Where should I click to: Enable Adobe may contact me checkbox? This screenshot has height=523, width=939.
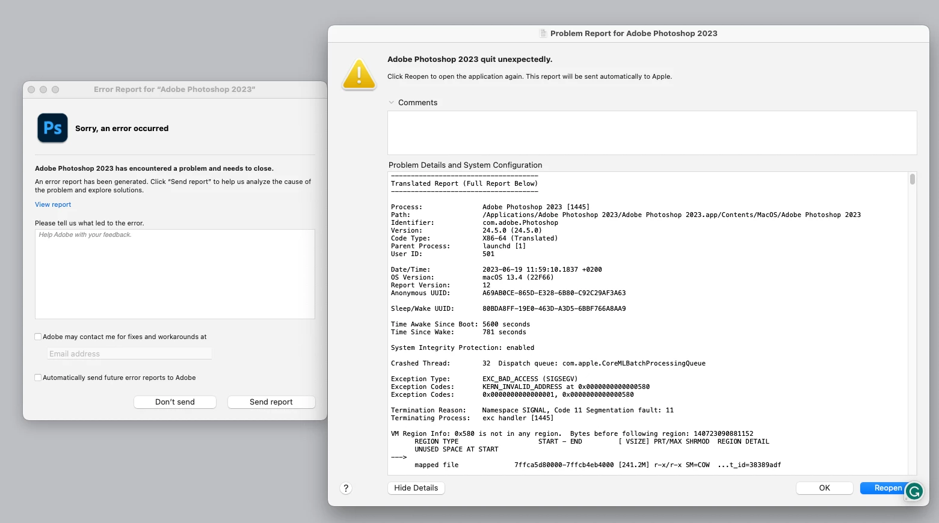pos(38,337)
